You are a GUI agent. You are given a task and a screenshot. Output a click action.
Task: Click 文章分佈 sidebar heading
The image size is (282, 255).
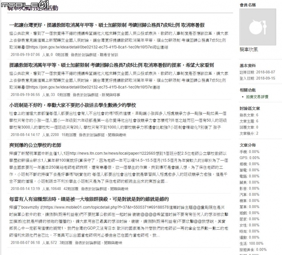click(x=248, y=145)
